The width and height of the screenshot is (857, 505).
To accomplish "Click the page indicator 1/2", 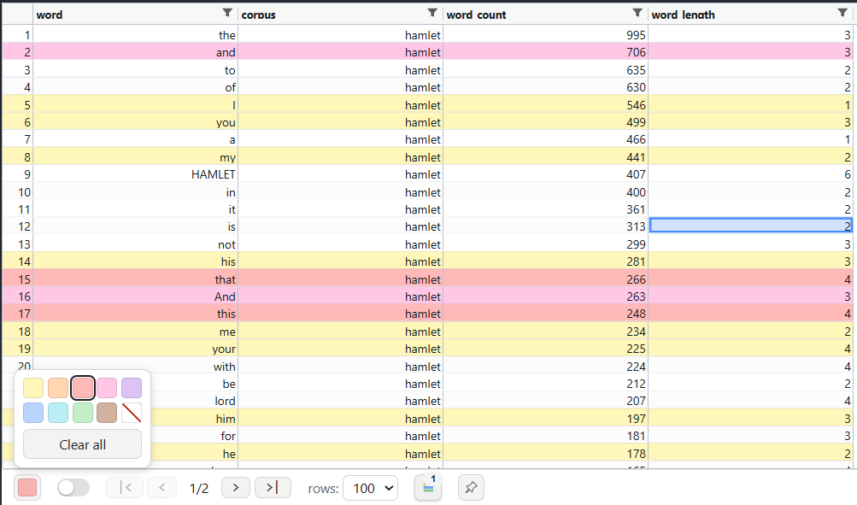I will (x=199, y=488).
